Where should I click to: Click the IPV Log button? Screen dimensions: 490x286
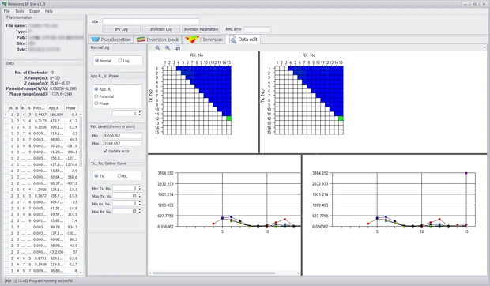tap(121, 29)
